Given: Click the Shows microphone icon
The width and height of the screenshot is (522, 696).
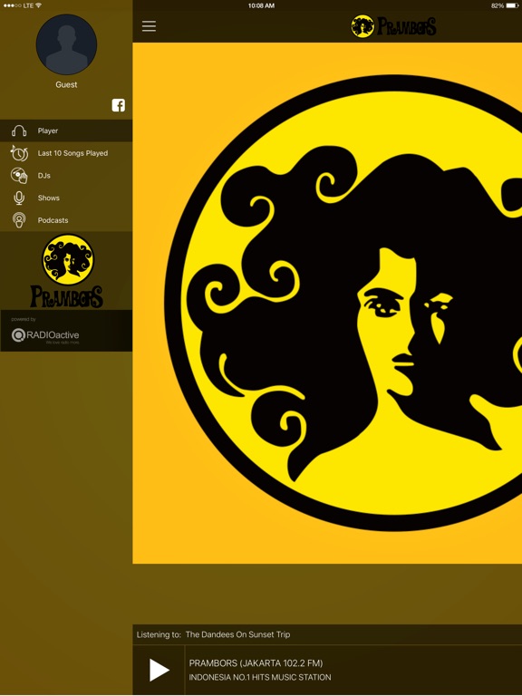Looking at the screenshot, I should click(x=19, y=198).
